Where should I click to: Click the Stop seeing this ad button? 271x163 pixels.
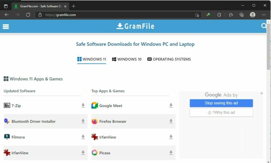(x=221, y=103)
